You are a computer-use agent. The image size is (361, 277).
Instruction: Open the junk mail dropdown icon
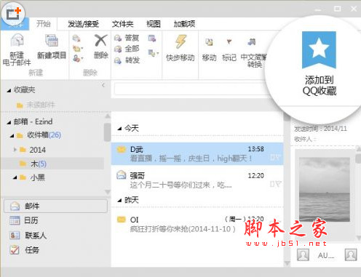pos(78,58)
